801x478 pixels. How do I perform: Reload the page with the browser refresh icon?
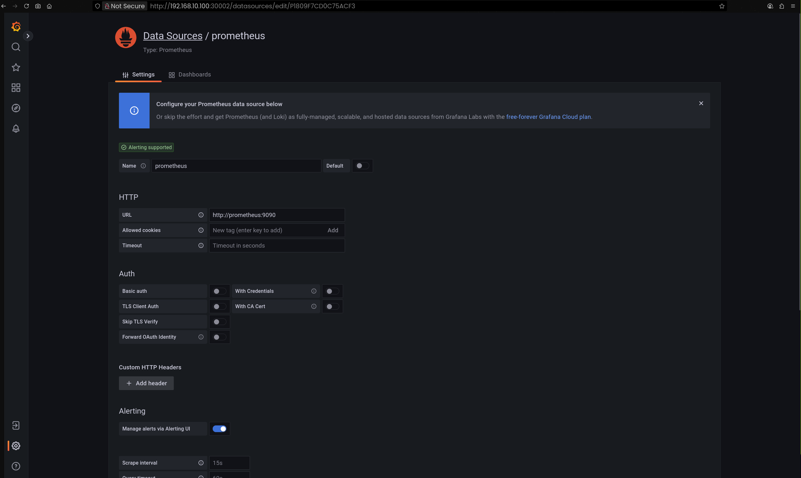[x=26, y=6]
